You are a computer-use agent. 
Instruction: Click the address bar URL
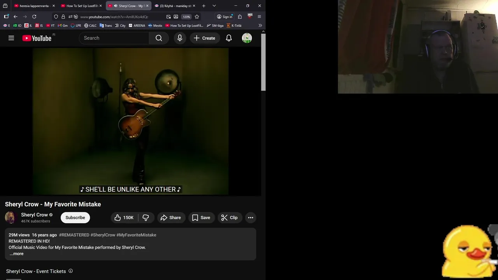114,17
